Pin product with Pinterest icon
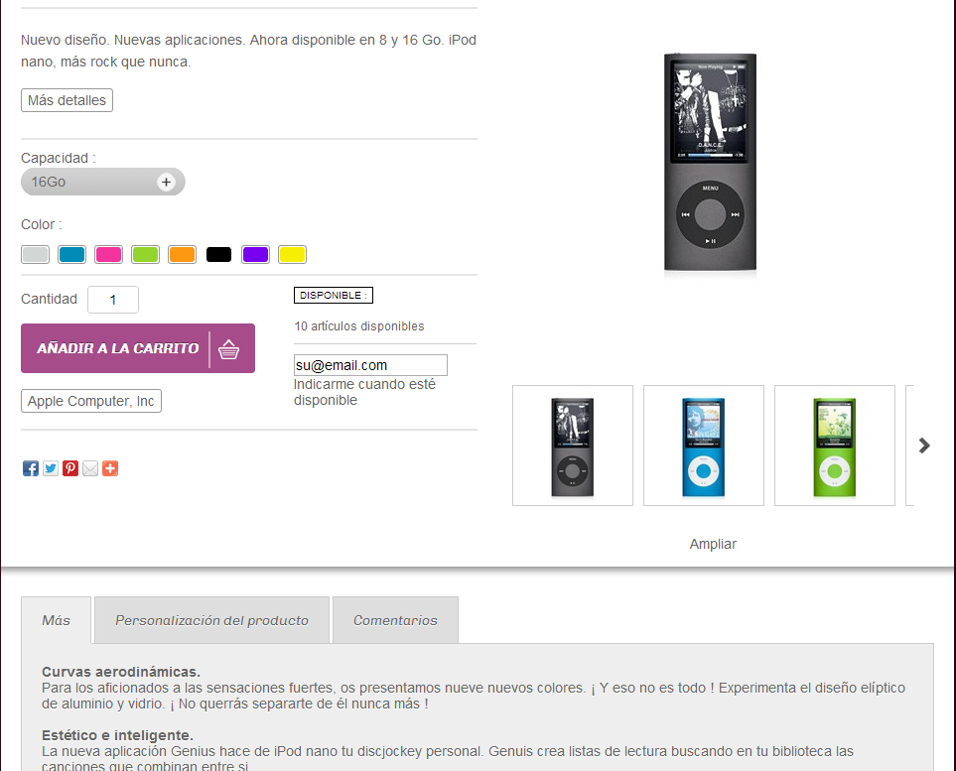The image size is (956, 771). point(70,468)
